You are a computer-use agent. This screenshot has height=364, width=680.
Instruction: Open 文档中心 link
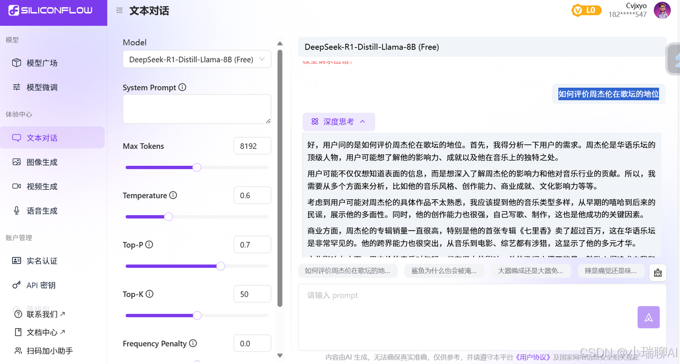click(46, 332)
